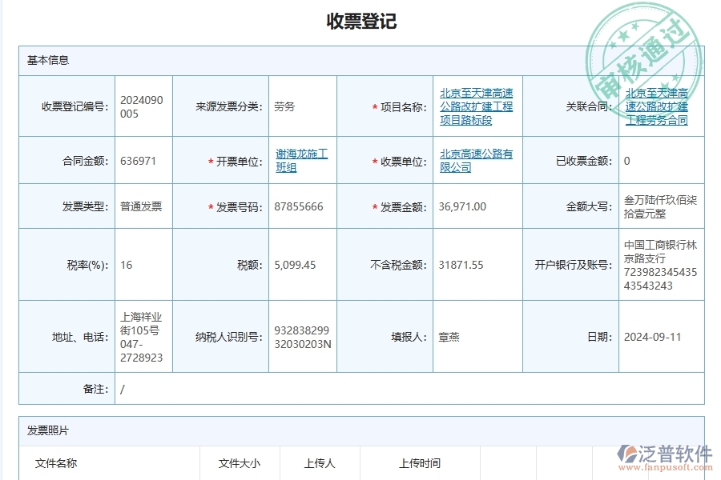
Task: Click the 发票号码 value 87855666
Action: (x=297, y=206)
